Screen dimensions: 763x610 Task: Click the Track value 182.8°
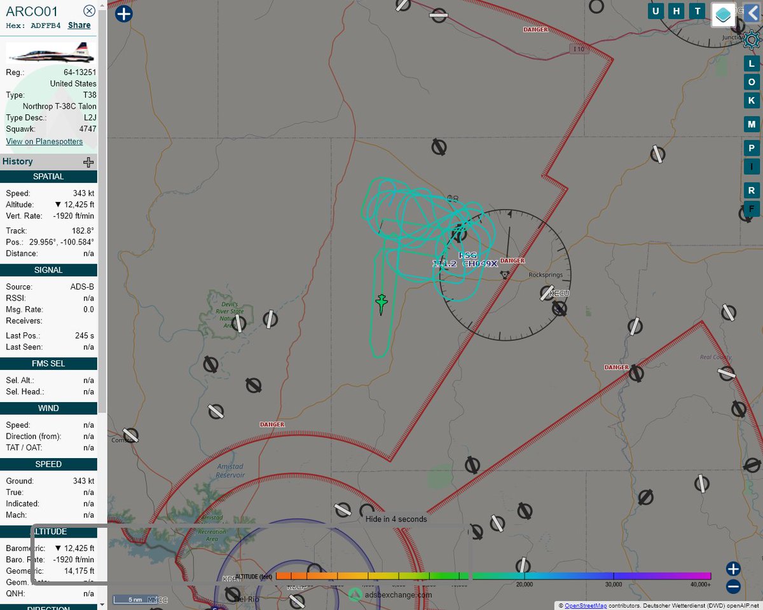(x=82, y=231)
